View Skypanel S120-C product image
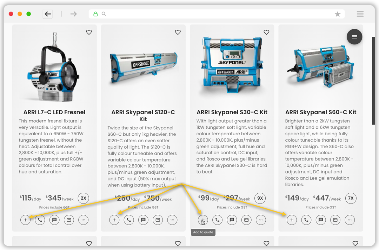 tap(144, 67)
